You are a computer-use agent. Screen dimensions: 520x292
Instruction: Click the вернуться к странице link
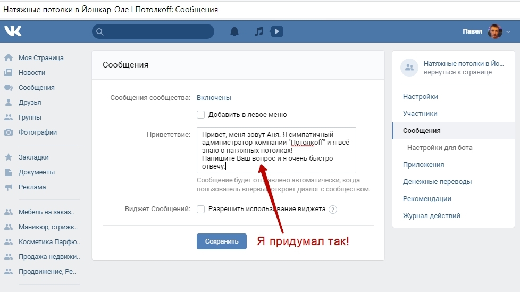coord(457,72)
